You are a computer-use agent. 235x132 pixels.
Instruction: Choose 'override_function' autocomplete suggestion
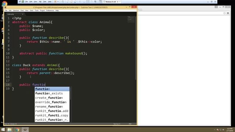(52, 102)
